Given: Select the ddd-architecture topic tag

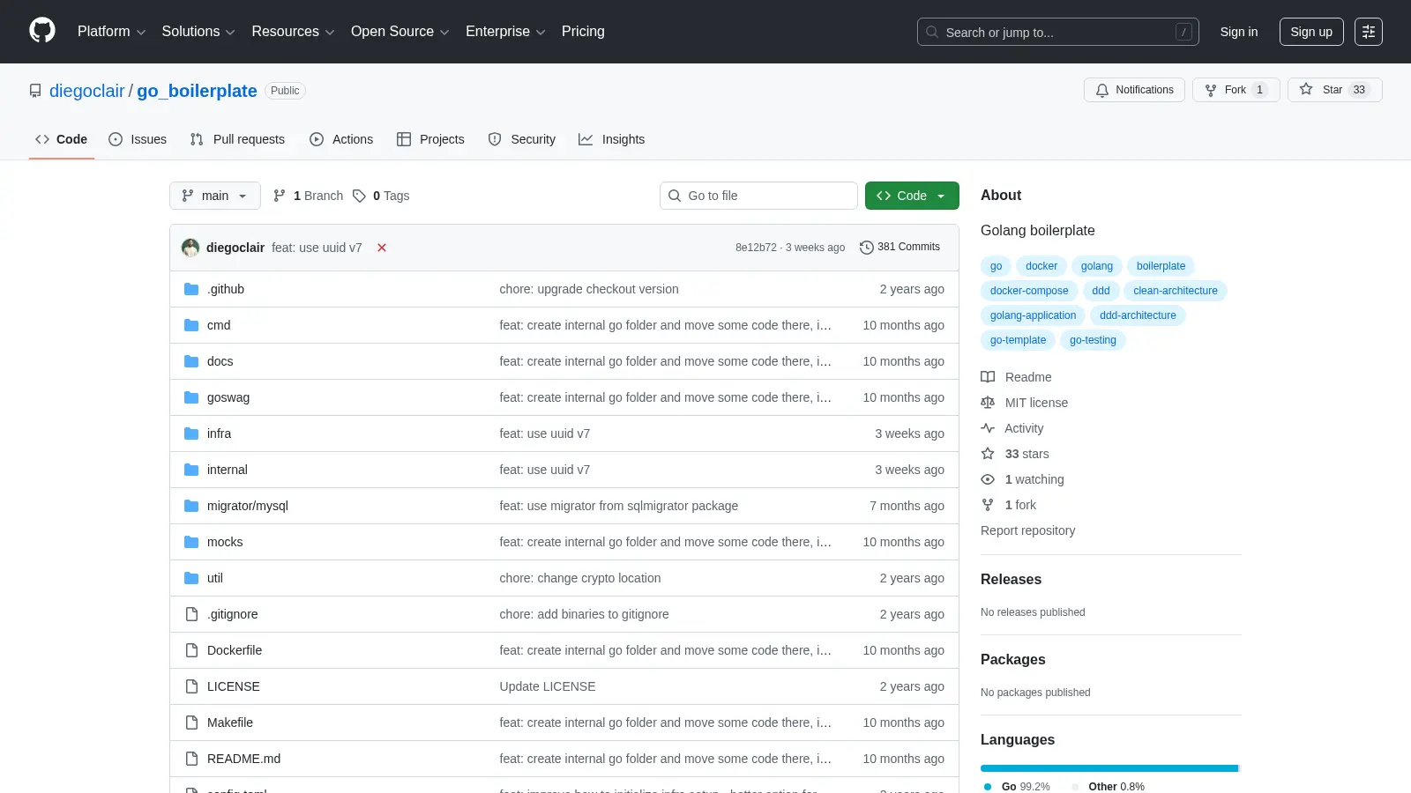Looking at the screenshot, I should pos(1138,315).
